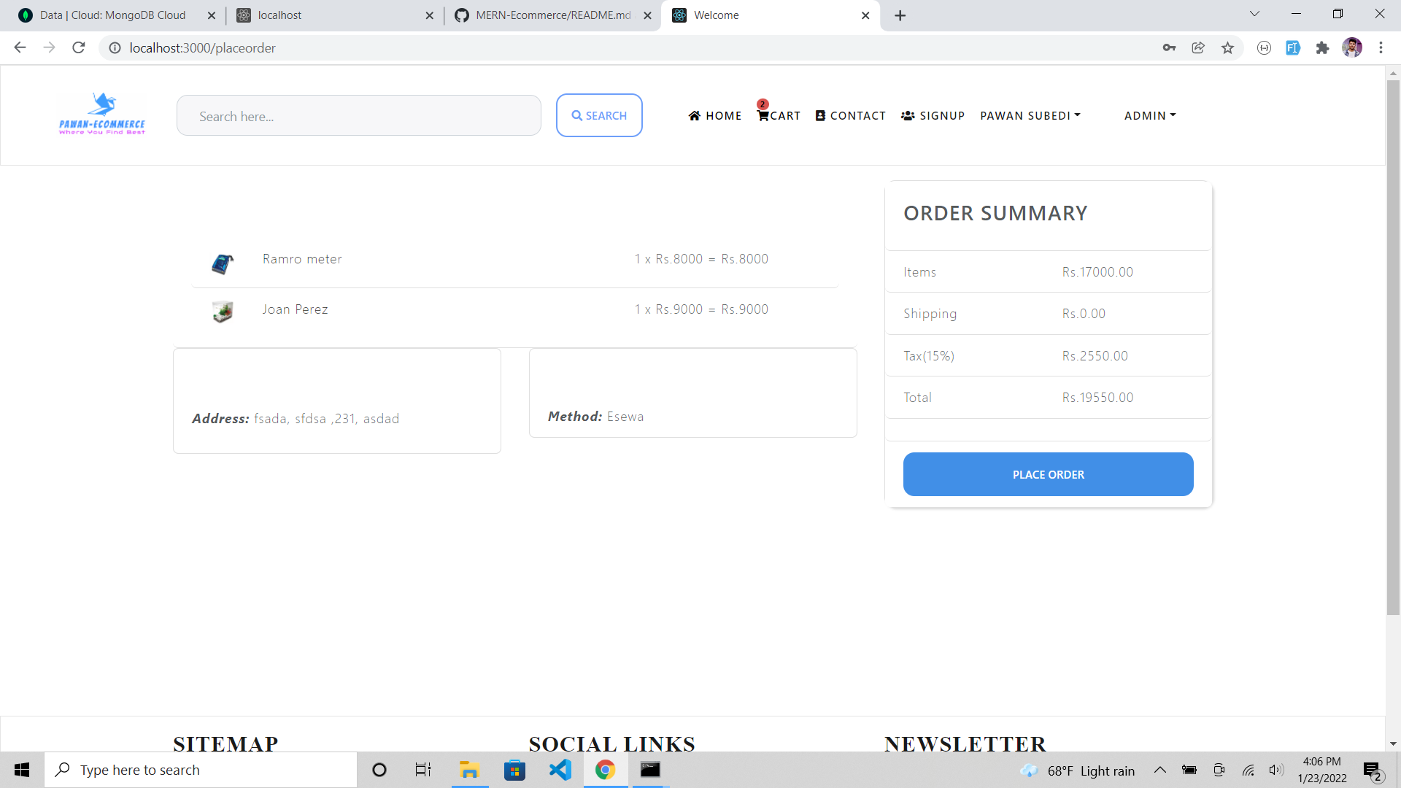
Task: Click the SEARCH button
Action: 599,115
